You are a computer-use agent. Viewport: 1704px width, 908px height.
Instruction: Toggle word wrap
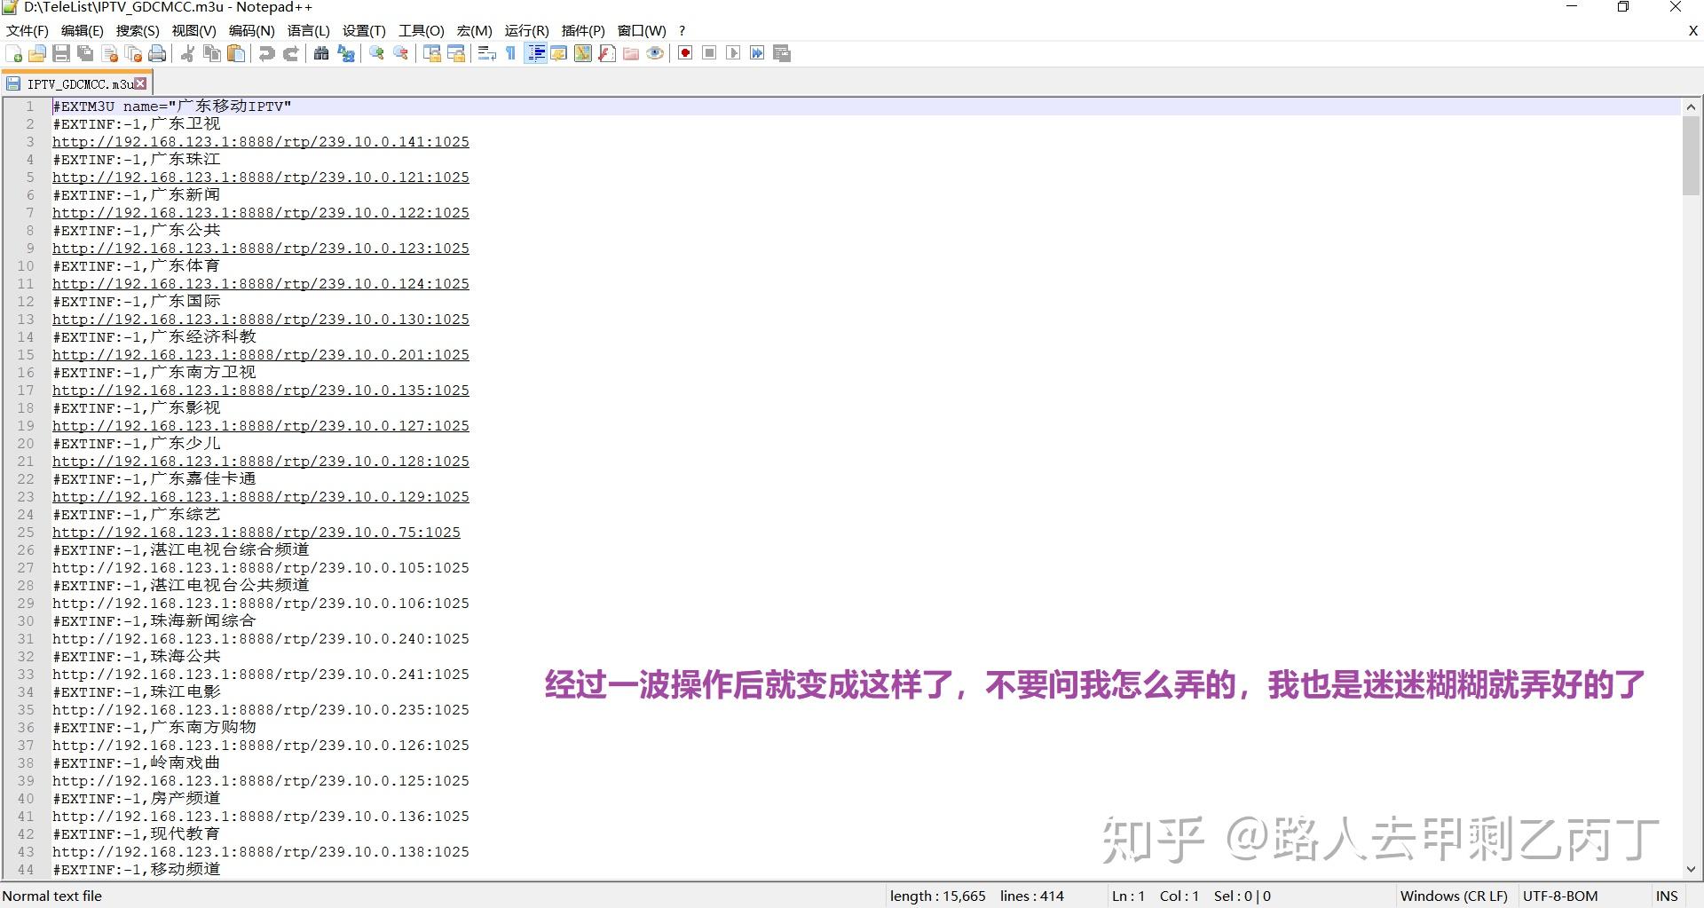(485, 53)
